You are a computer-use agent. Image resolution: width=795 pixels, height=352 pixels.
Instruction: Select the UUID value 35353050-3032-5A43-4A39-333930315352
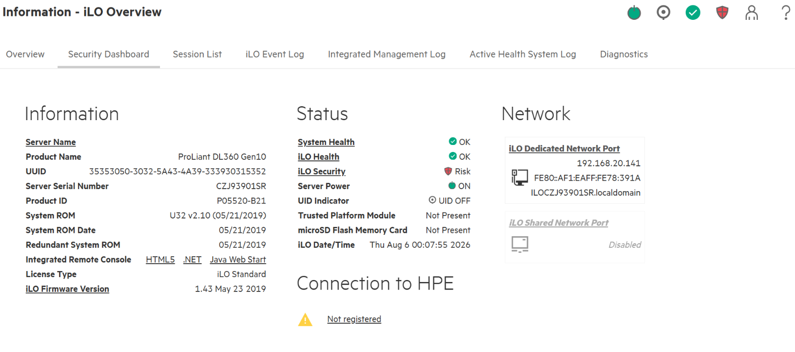point(177,171)
